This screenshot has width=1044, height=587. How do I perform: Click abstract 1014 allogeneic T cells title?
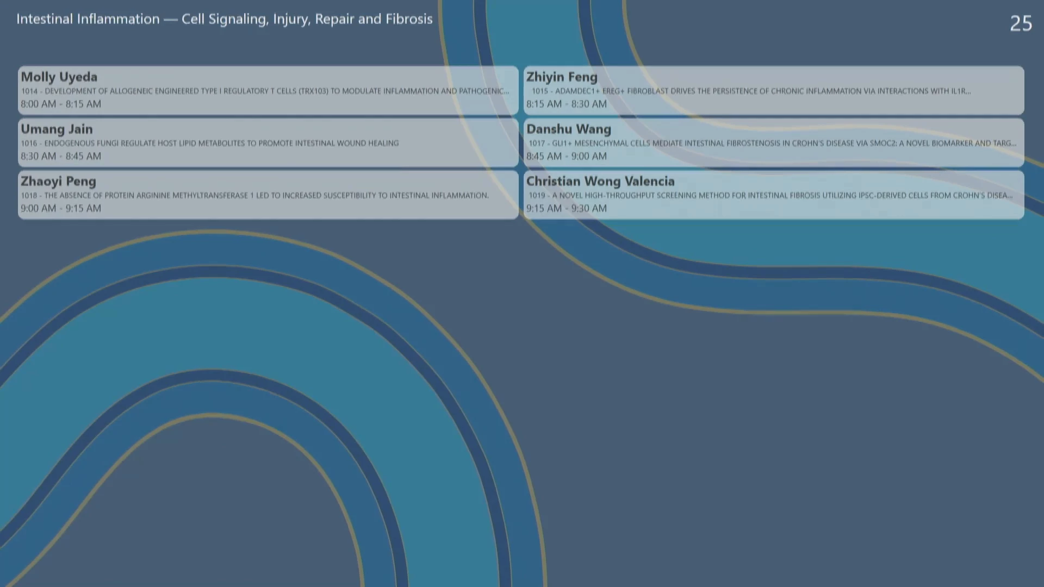(x=265, y=91)
